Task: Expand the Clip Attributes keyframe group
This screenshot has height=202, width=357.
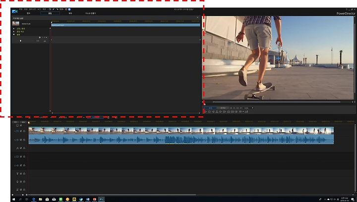Action: pyautogui.click(x=14, y=32)
